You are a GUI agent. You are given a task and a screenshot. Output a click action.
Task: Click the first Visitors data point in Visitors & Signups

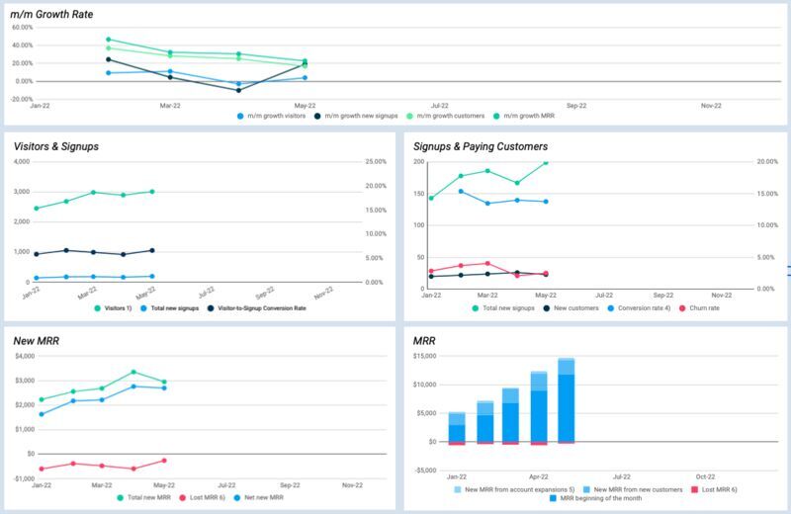click(37, 209)
